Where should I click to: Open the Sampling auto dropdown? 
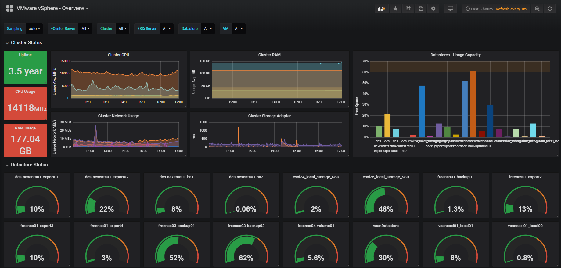pos(34,29)
